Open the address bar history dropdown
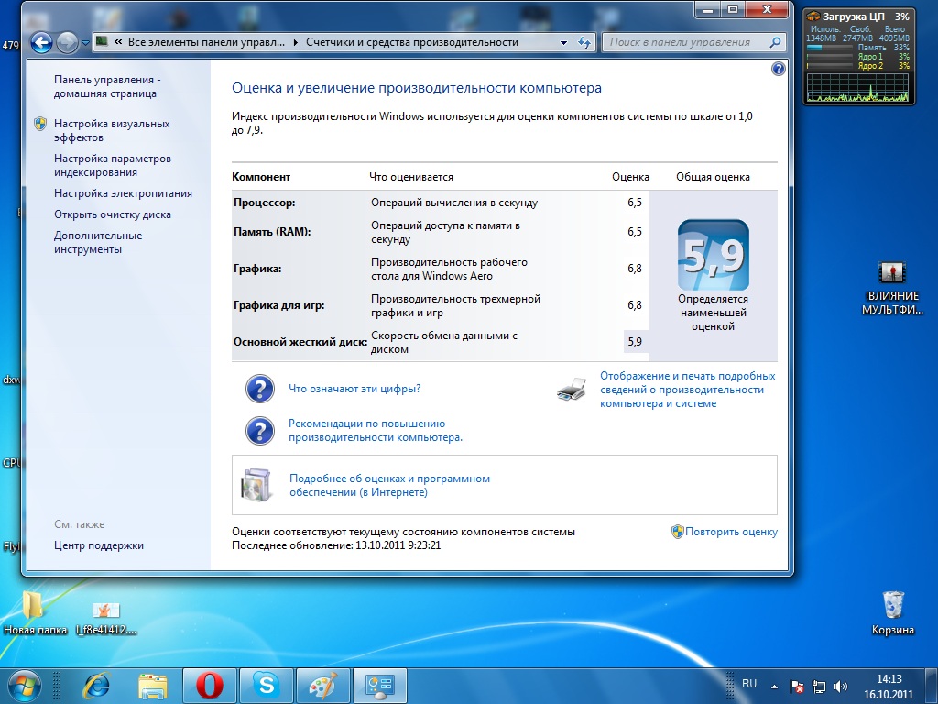Viewport: 938px width, 704px height. coord(563,42)
